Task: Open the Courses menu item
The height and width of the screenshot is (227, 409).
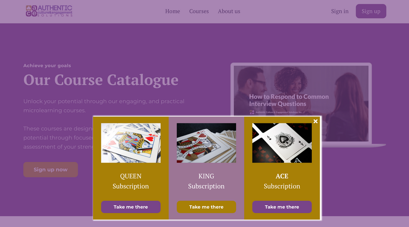Action: click(x=199, y=11)
